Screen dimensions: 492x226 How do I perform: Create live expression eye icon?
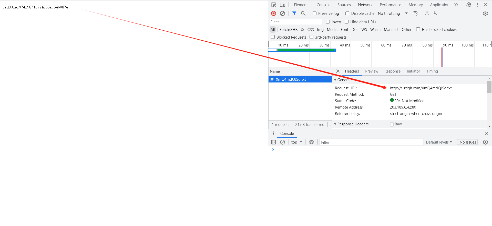(311, 142)
